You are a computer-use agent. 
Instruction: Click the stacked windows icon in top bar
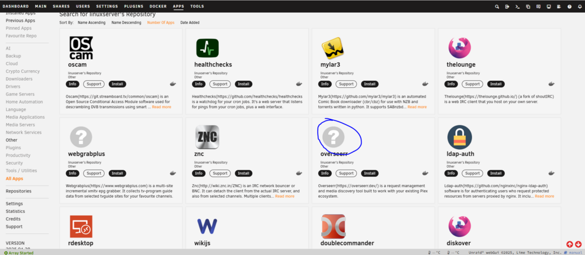528,6
